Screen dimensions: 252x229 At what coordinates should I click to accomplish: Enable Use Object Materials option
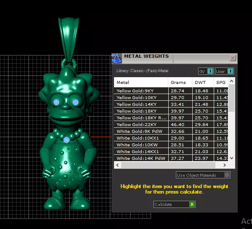tap(227, 175)
